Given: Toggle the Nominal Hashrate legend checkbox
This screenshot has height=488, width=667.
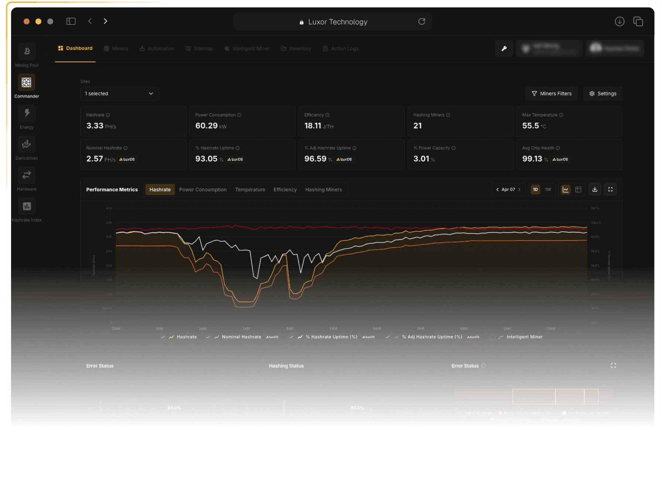Looking at the screenshot, I should click(208, 337).
